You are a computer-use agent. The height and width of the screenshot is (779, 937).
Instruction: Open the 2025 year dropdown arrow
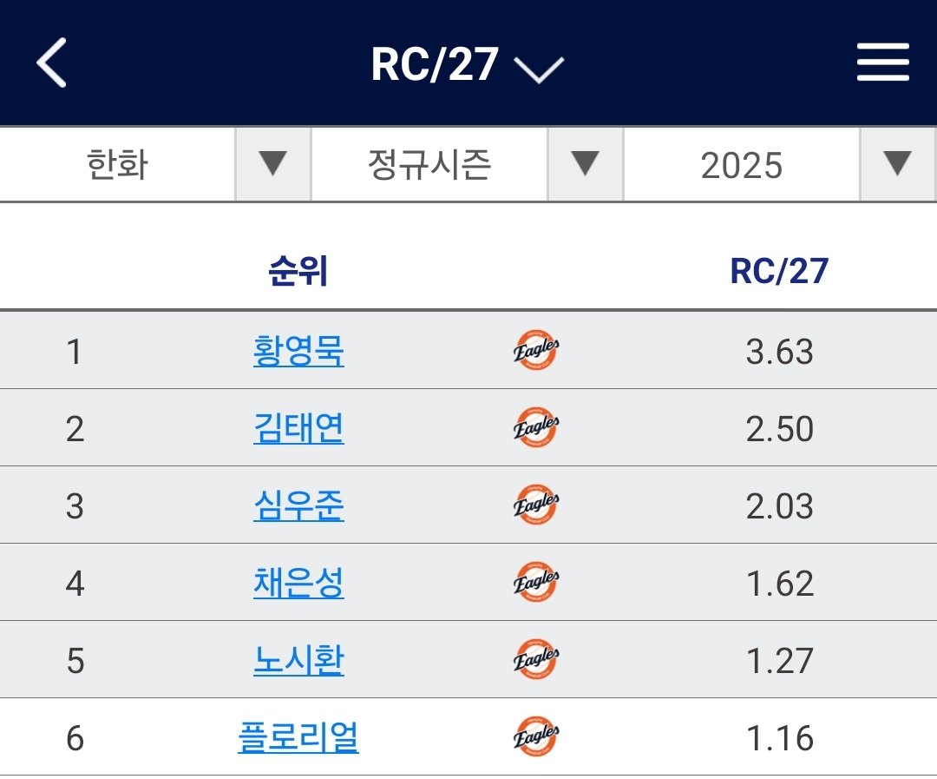898,164
